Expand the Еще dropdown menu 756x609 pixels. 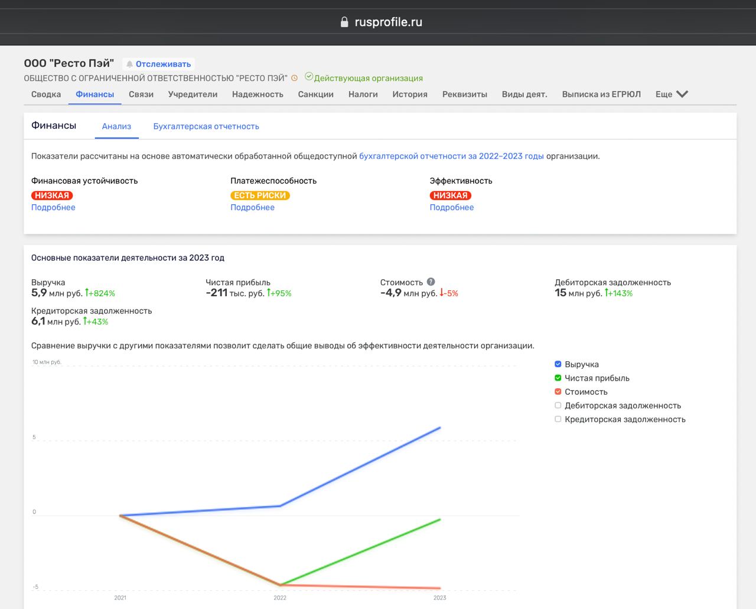pos(672,94)
